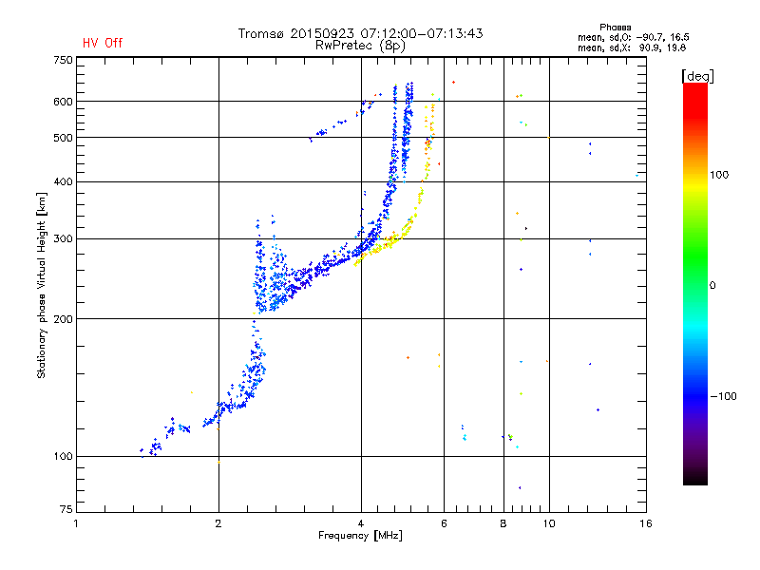
Task: Click y-axis tick label '75'
Action: point(66,509)
